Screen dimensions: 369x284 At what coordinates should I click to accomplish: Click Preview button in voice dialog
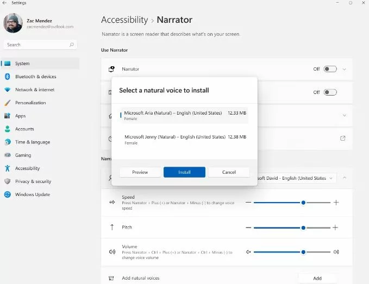point(140,172)
